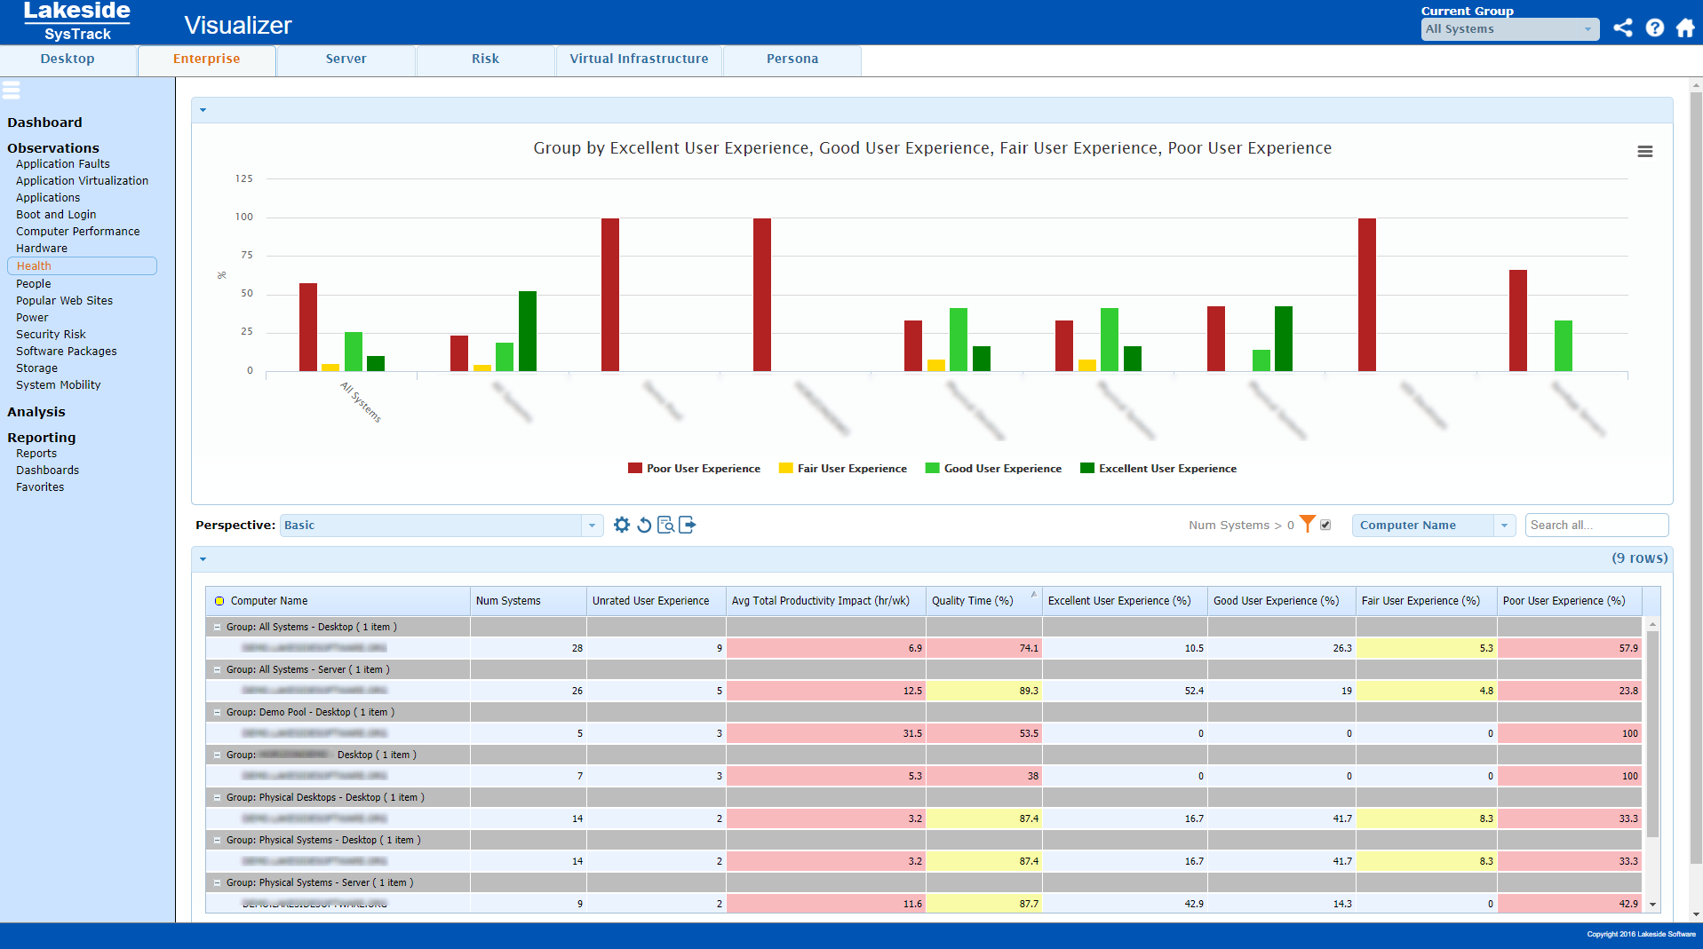
Task: Open Boot and Login observation
Action: [x=56, y=215]
